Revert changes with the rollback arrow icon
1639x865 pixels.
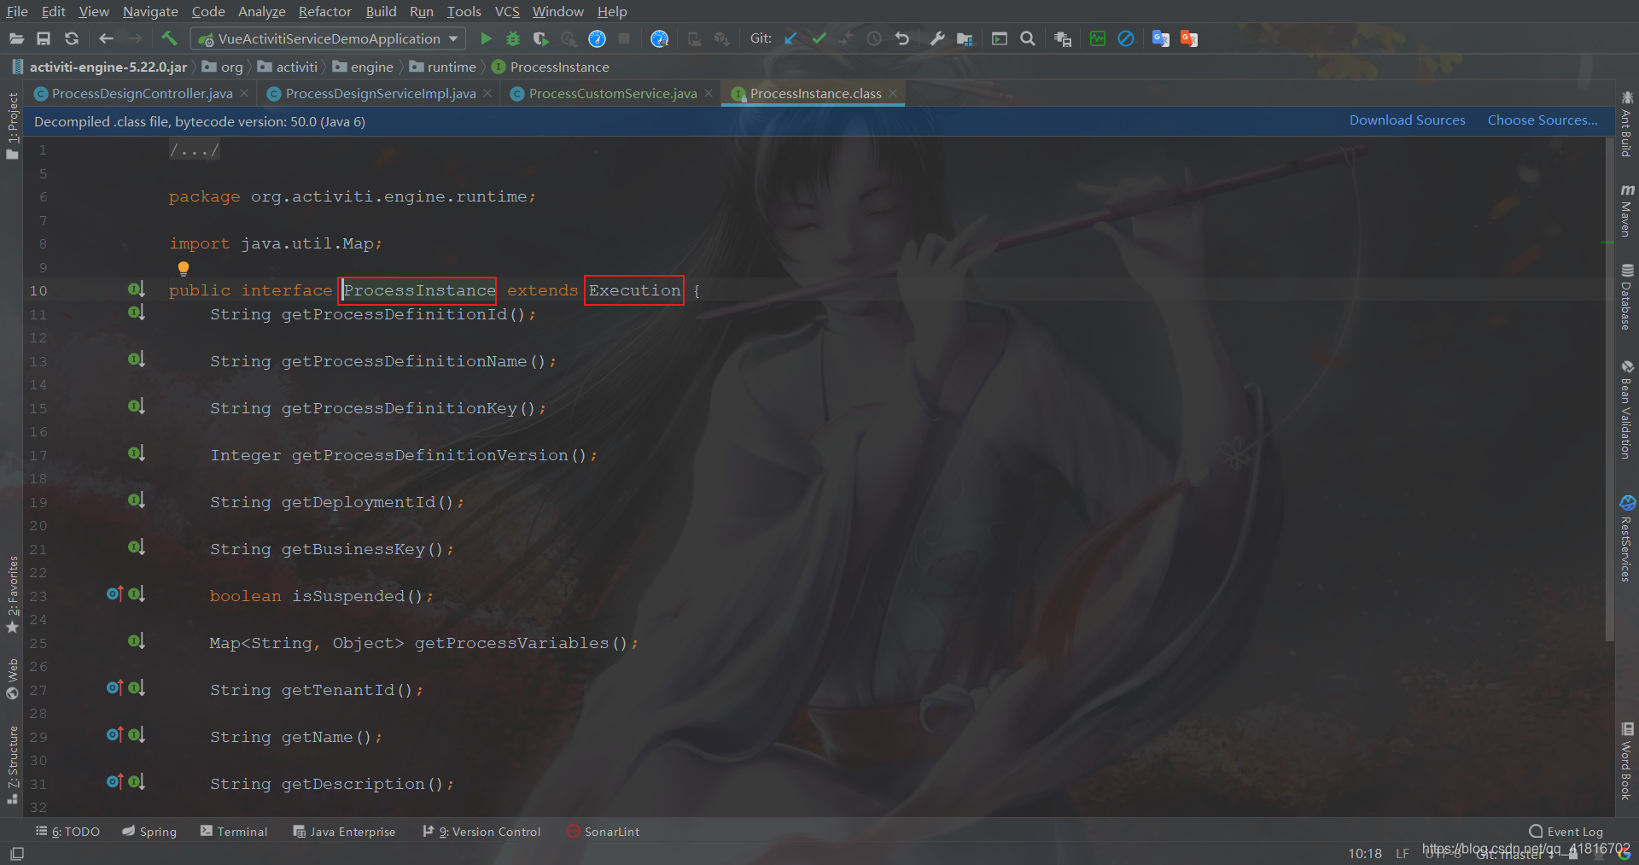902,38
